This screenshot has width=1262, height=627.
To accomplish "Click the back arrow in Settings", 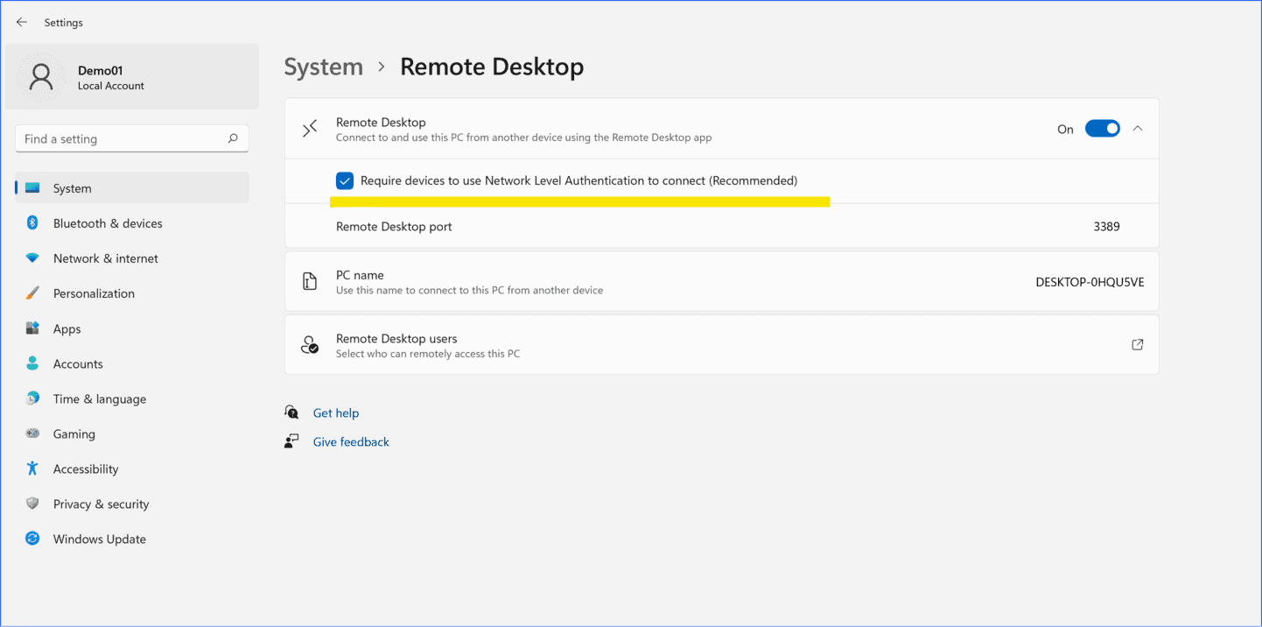I will (22, 22).
